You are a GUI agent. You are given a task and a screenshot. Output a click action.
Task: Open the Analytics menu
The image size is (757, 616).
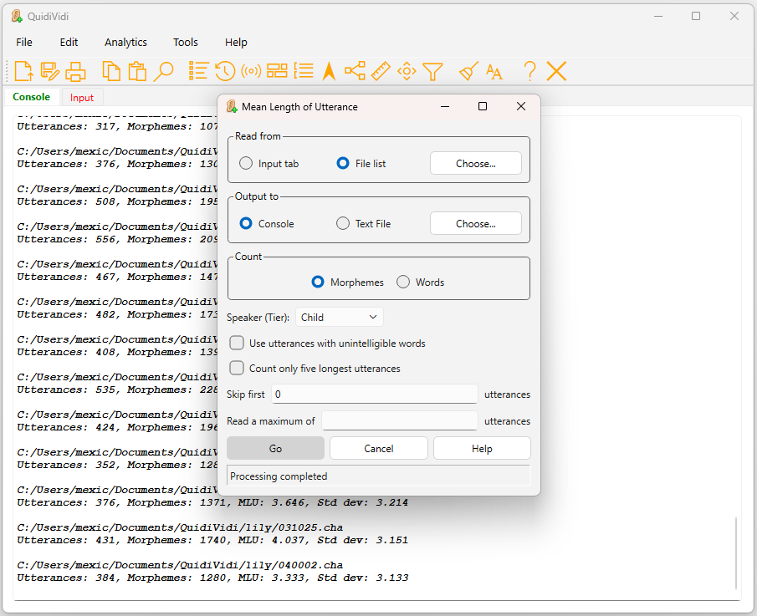click(125, 43)
